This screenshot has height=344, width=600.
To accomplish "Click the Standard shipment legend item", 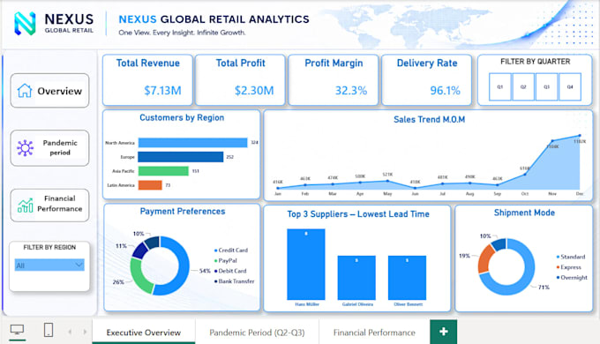I will pos(571,257).
